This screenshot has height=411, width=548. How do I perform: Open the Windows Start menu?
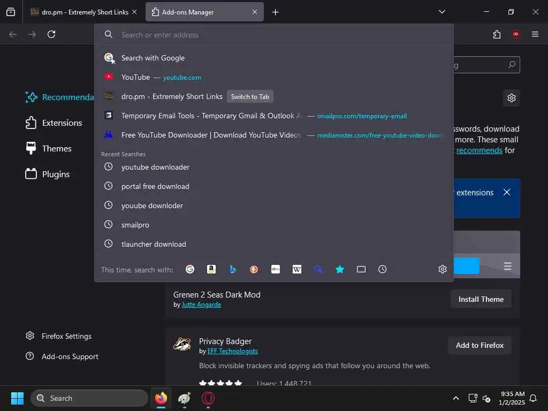(17, 398)
